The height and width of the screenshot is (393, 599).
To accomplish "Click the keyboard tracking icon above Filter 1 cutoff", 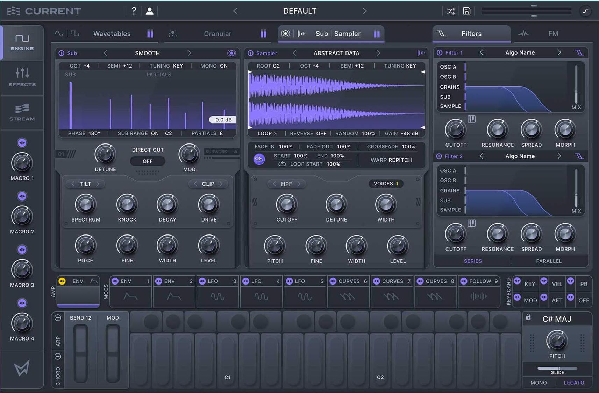I will [472, 119].
